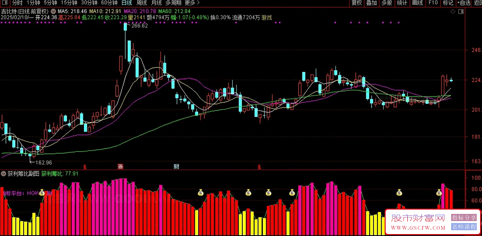
Task: Click the 收223.29 closing price text
Action: [x=116, y=17]
